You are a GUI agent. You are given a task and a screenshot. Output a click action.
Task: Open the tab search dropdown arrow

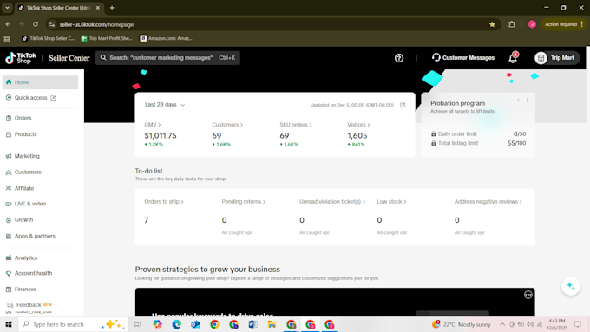pyautogui.click(x=7, y=8)
